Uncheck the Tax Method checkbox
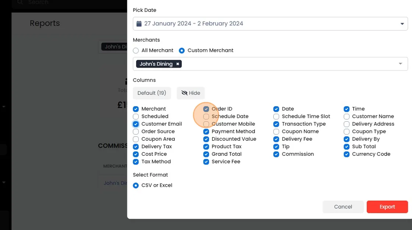The image size is (412, 230). [x=136, y=162]
